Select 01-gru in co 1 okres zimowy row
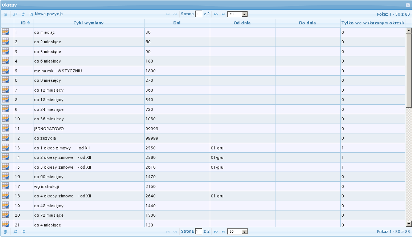 [242, 148]
